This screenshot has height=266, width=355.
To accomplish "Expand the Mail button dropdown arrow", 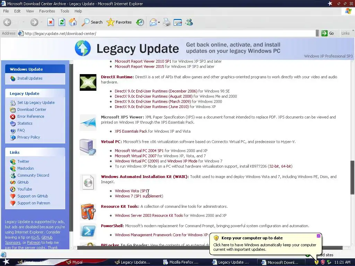I will 159,22.
